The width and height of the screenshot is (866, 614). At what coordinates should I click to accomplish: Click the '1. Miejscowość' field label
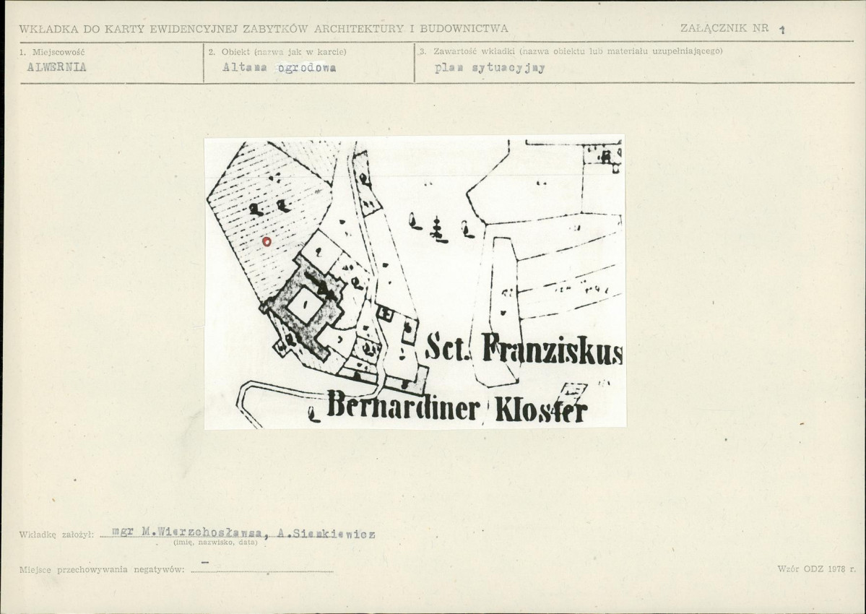(x=52, y=52)
